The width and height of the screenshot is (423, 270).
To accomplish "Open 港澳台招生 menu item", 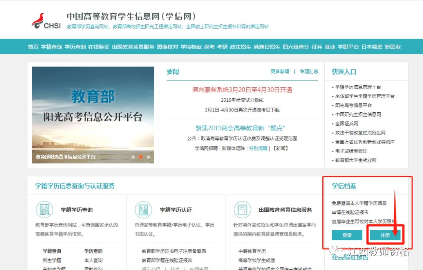I will point(267,47).
